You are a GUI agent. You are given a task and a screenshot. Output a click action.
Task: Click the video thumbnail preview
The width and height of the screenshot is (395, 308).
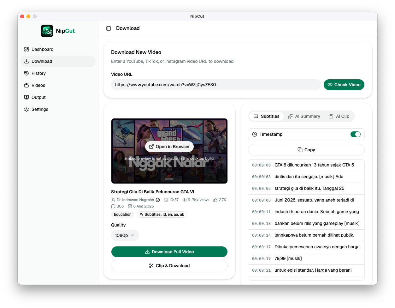pos(169,151)
